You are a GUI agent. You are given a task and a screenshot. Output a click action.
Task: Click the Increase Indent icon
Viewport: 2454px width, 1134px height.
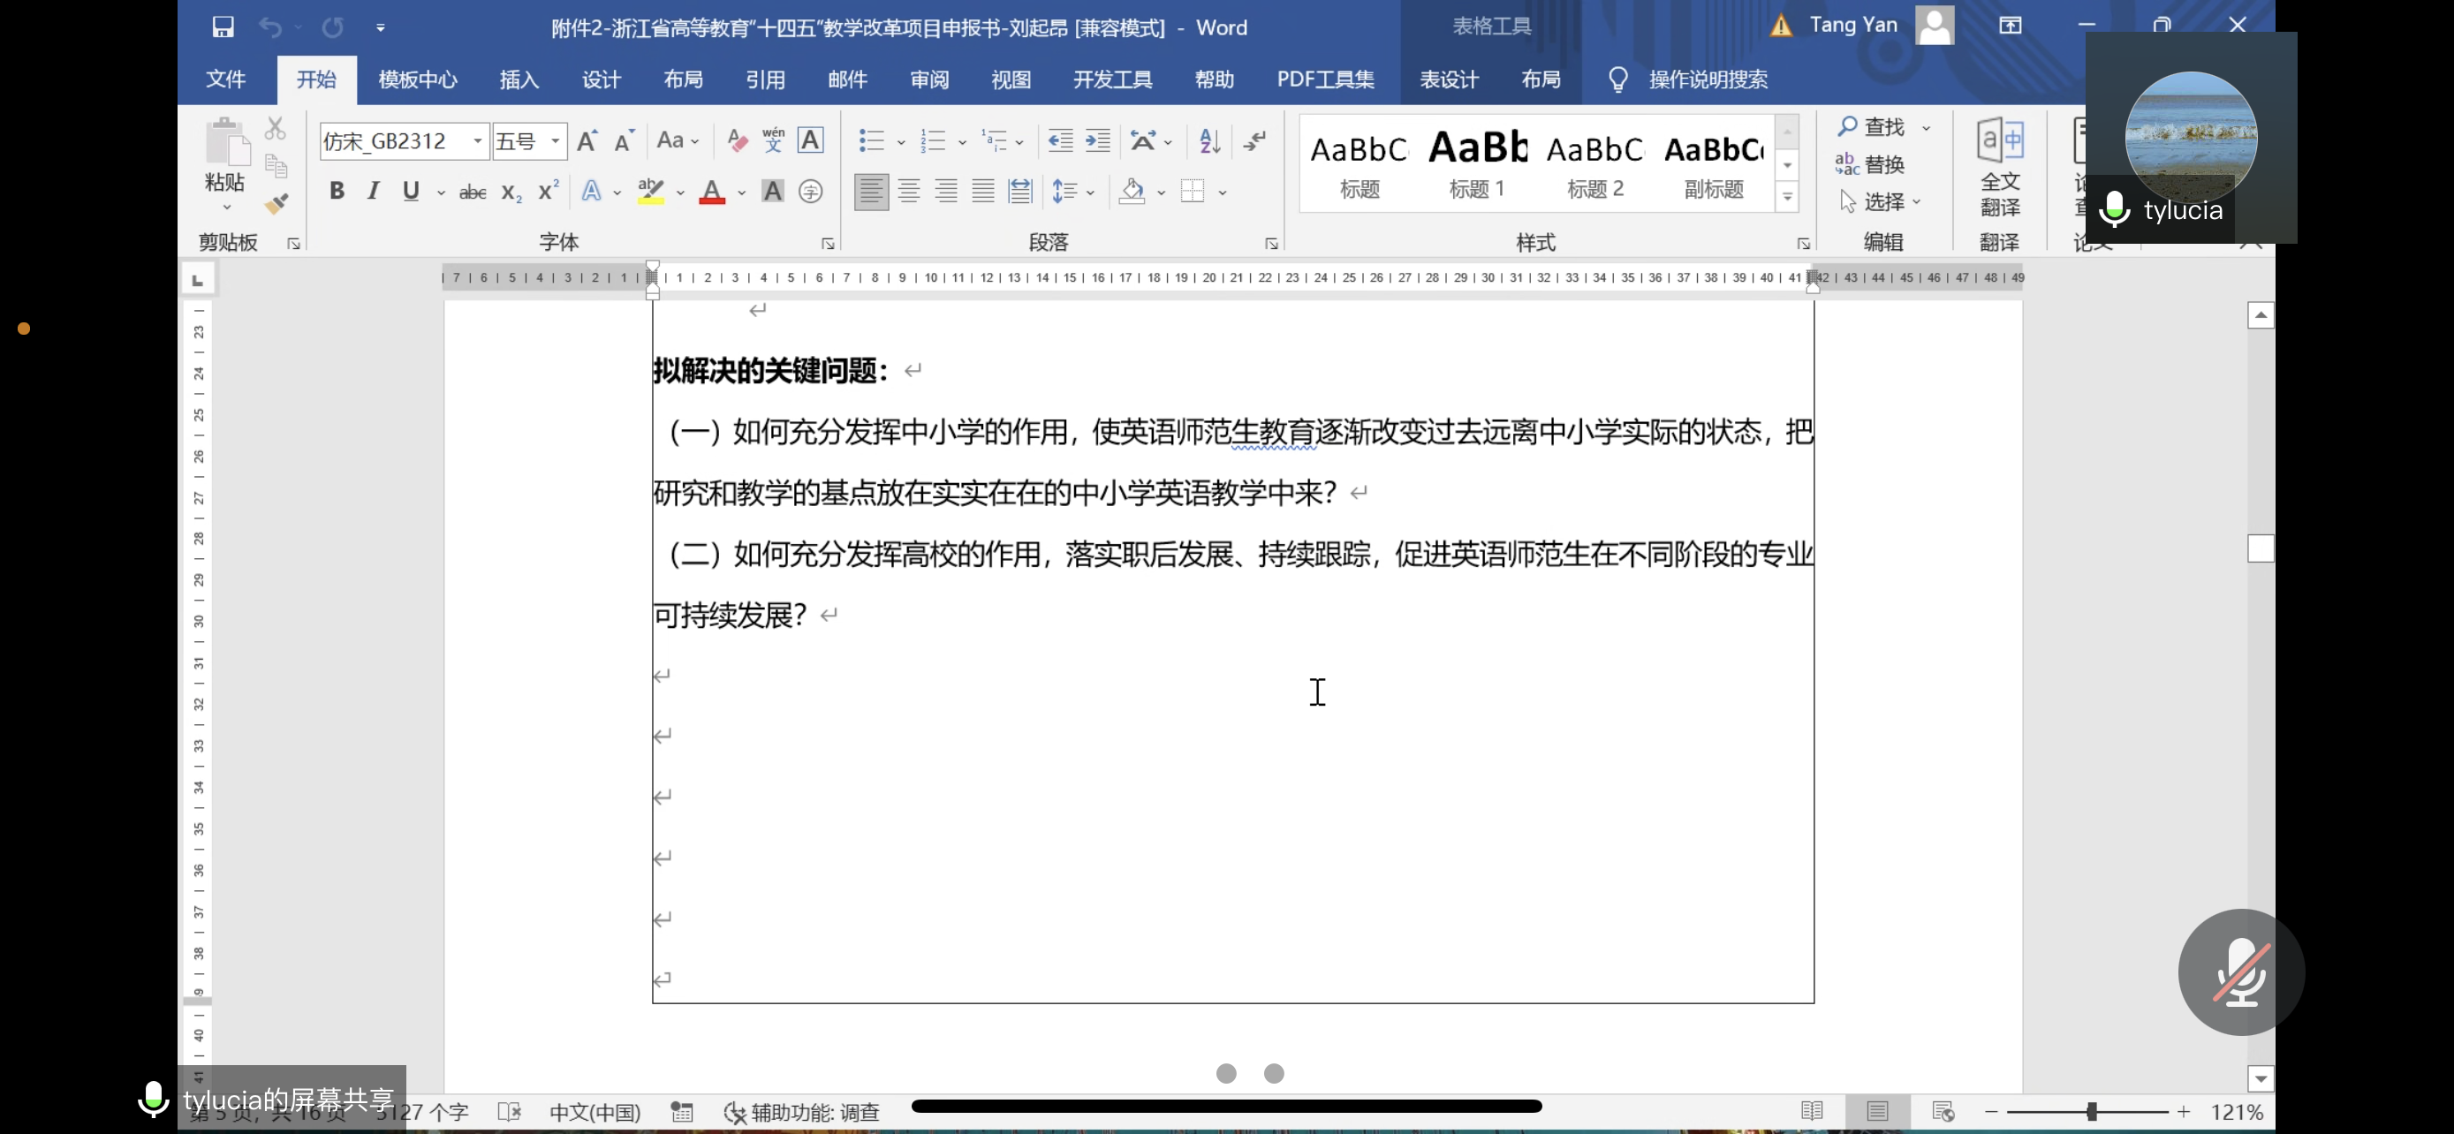point(1097,141)
